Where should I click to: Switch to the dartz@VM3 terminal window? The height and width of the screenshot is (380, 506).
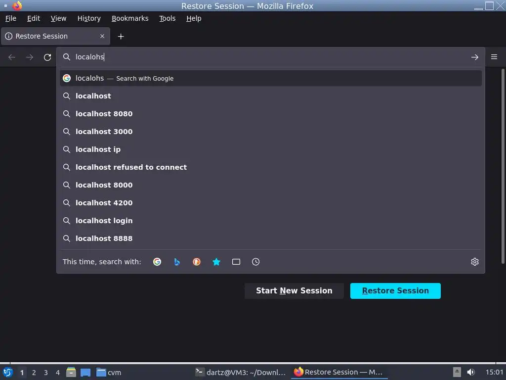tap(241, 372)
